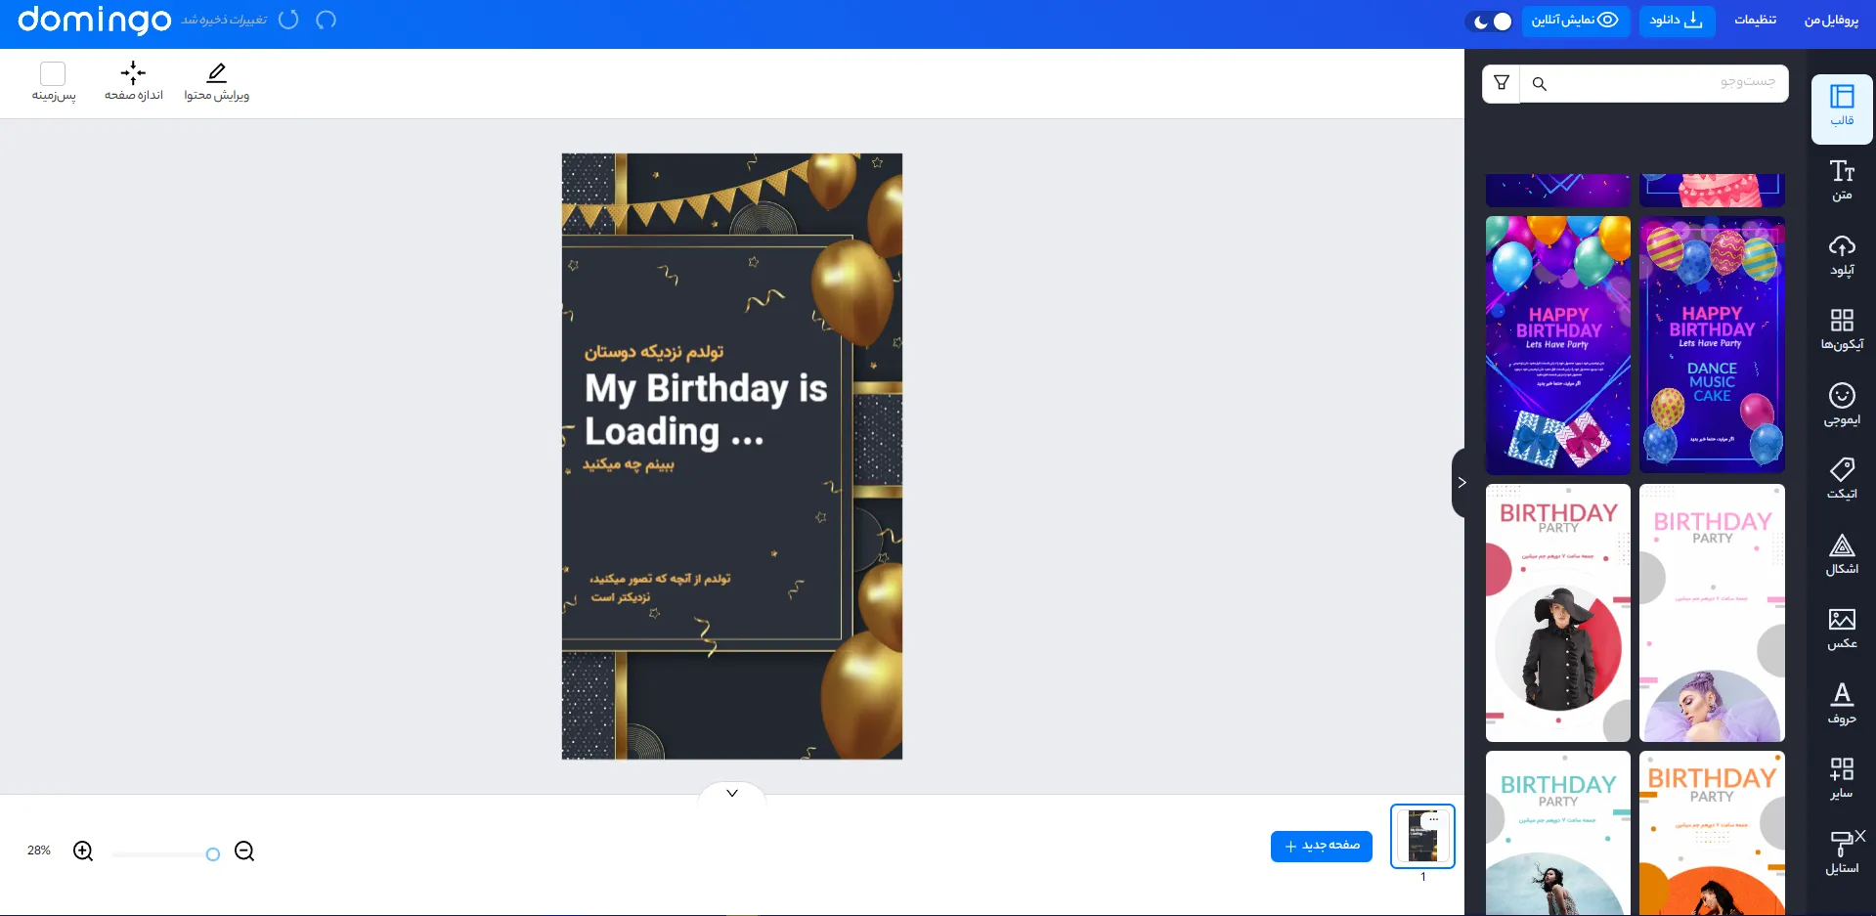Toggle the dark mode switch
Screen dimensions: 1876x916
tap(1492, 21)
